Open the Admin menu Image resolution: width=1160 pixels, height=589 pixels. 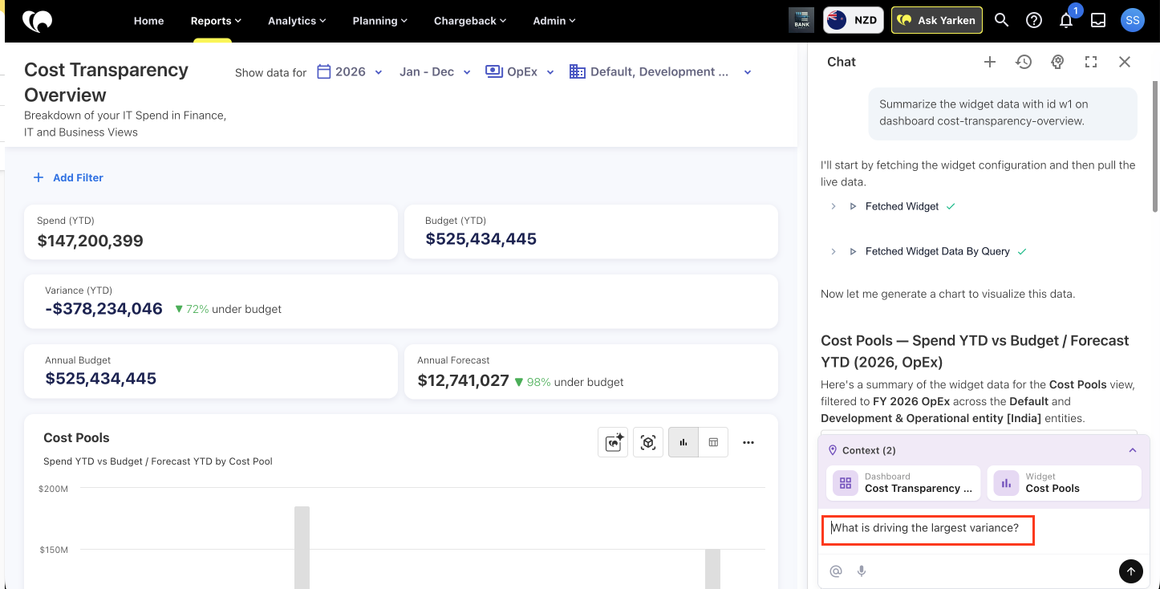(x=554, y=21)
